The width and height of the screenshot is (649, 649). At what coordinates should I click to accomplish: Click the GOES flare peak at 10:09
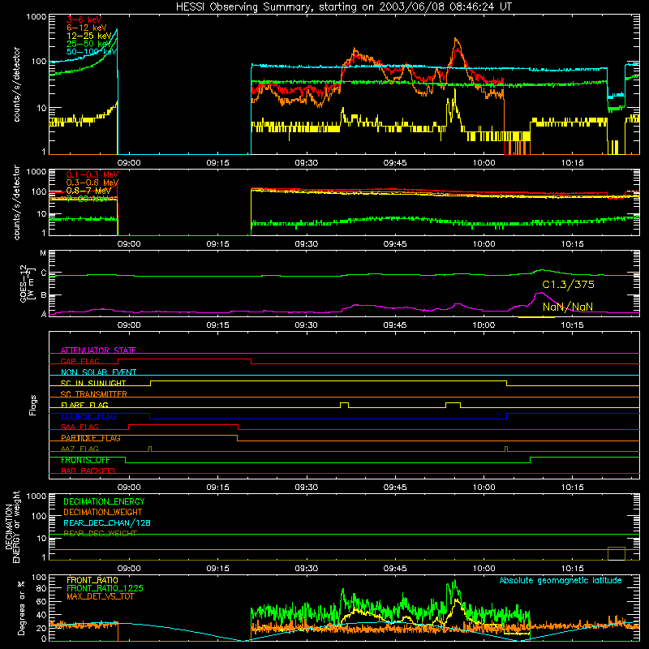point(539,293)
